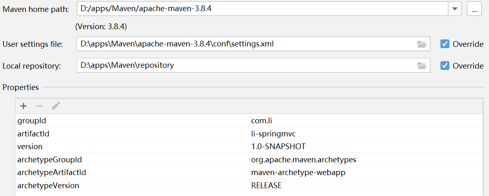Select the groupId property row
Image resolution: width=489 pixels, height=196 pixels.
point(249,120)
